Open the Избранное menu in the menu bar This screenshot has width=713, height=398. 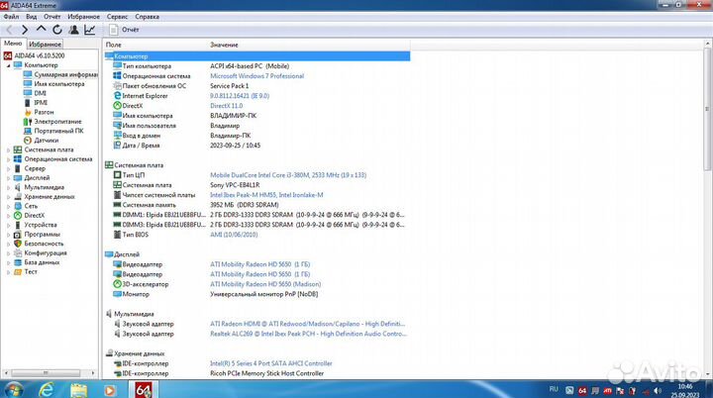(83, 17)
